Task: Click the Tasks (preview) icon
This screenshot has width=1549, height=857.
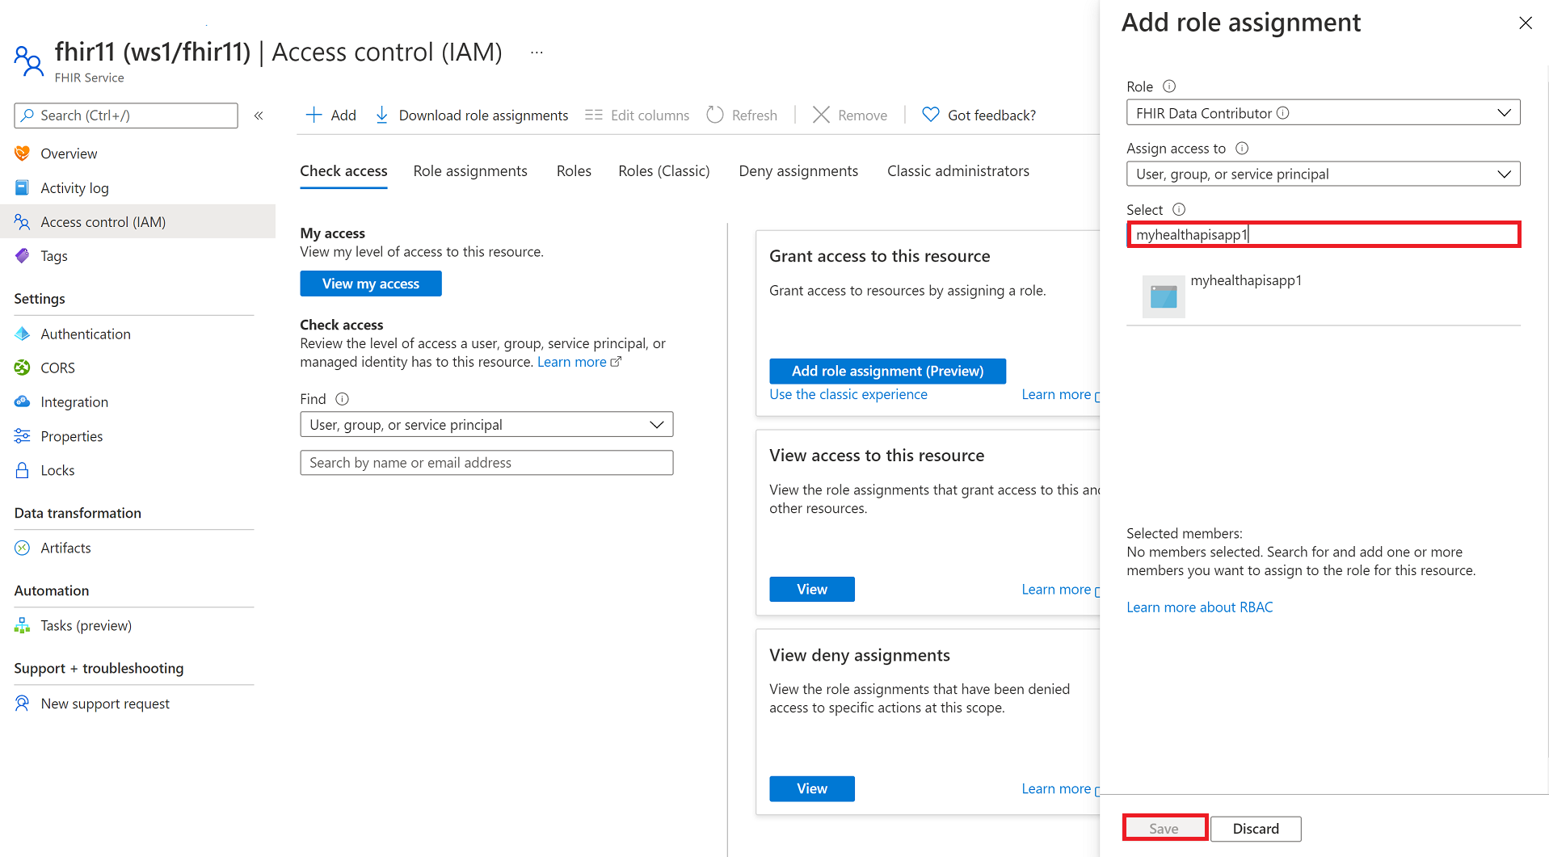Action: click(23, 625)
